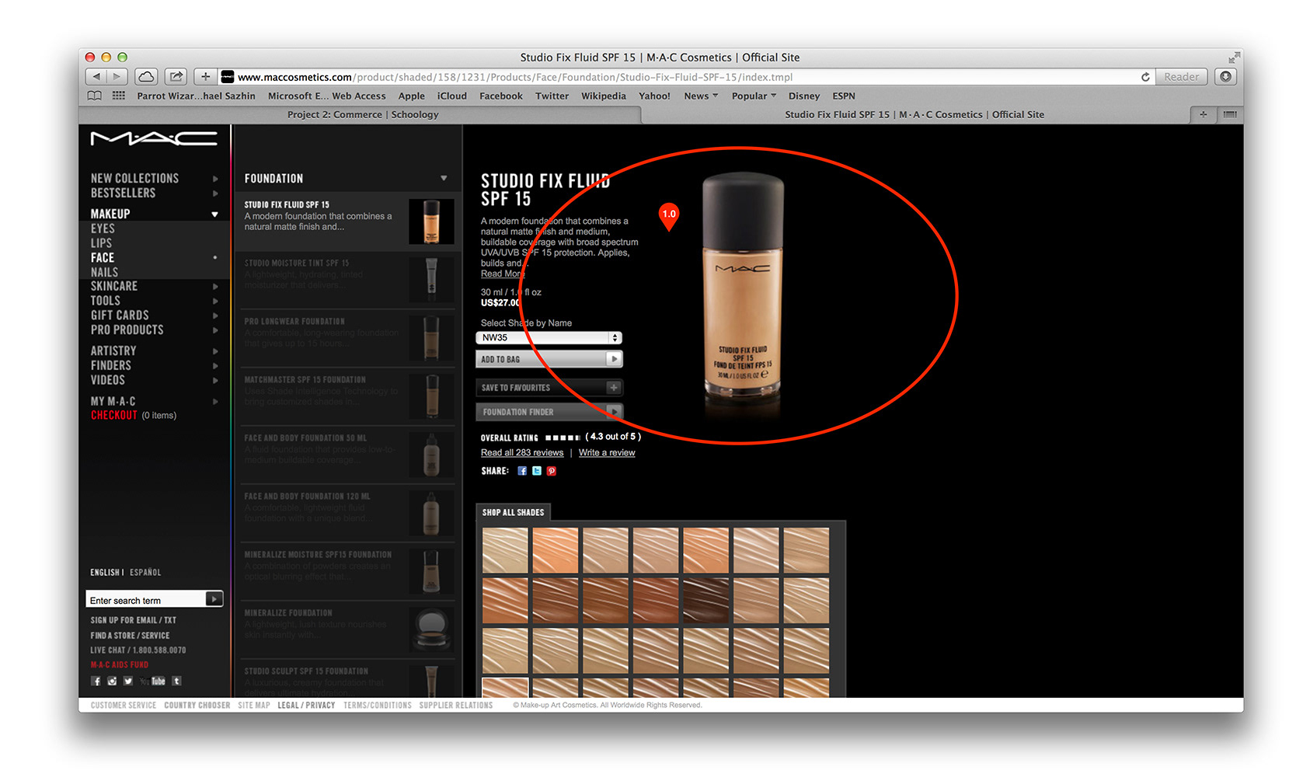Select Eyes under Makeup
This screenshot has width=1289, height=781.
(x=103, y=228)
